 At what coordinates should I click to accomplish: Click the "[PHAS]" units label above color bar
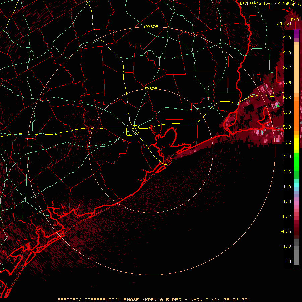[x=284, y=23]
